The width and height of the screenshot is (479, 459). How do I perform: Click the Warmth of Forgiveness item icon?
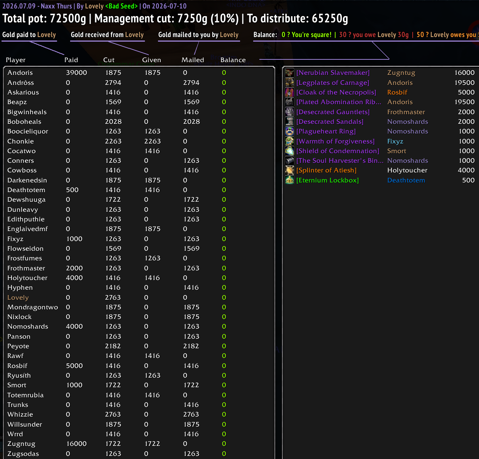pyautogui.click(x=289, y=141)
